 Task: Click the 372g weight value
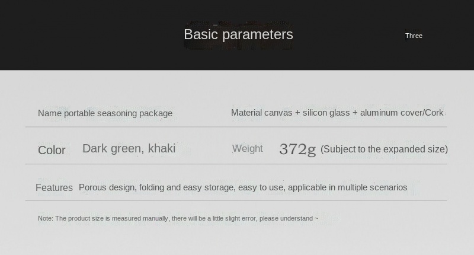(x=297, y=149)
